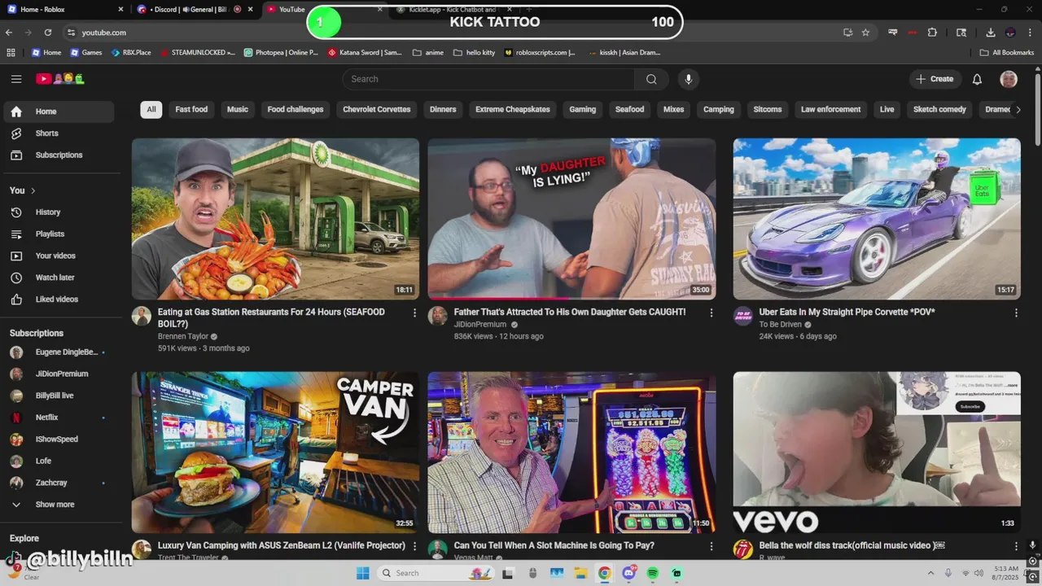Select the Gaming filter chip
1042x586 pixels.
[583, 109]
